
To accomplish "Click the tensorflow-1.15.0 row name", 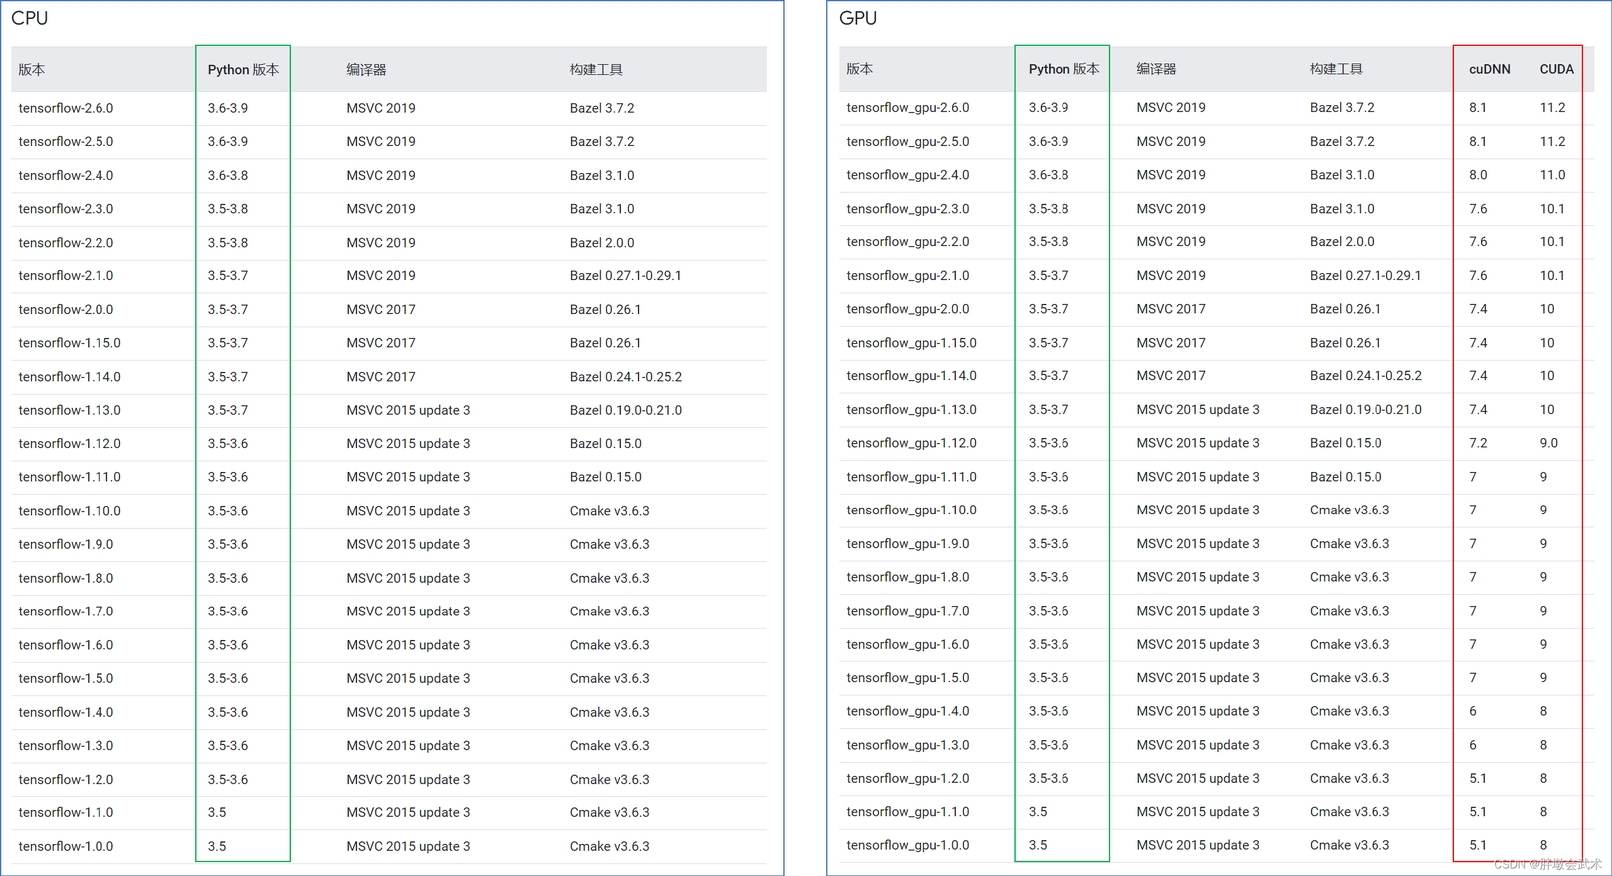I will click(x=70, y=343).
